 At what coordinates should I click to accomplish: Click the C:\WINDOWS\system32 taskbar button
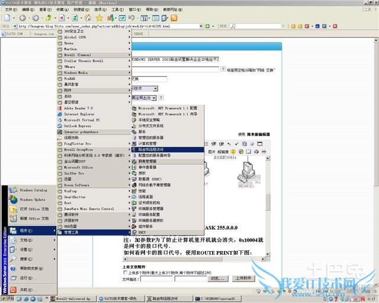pos(218,299)
